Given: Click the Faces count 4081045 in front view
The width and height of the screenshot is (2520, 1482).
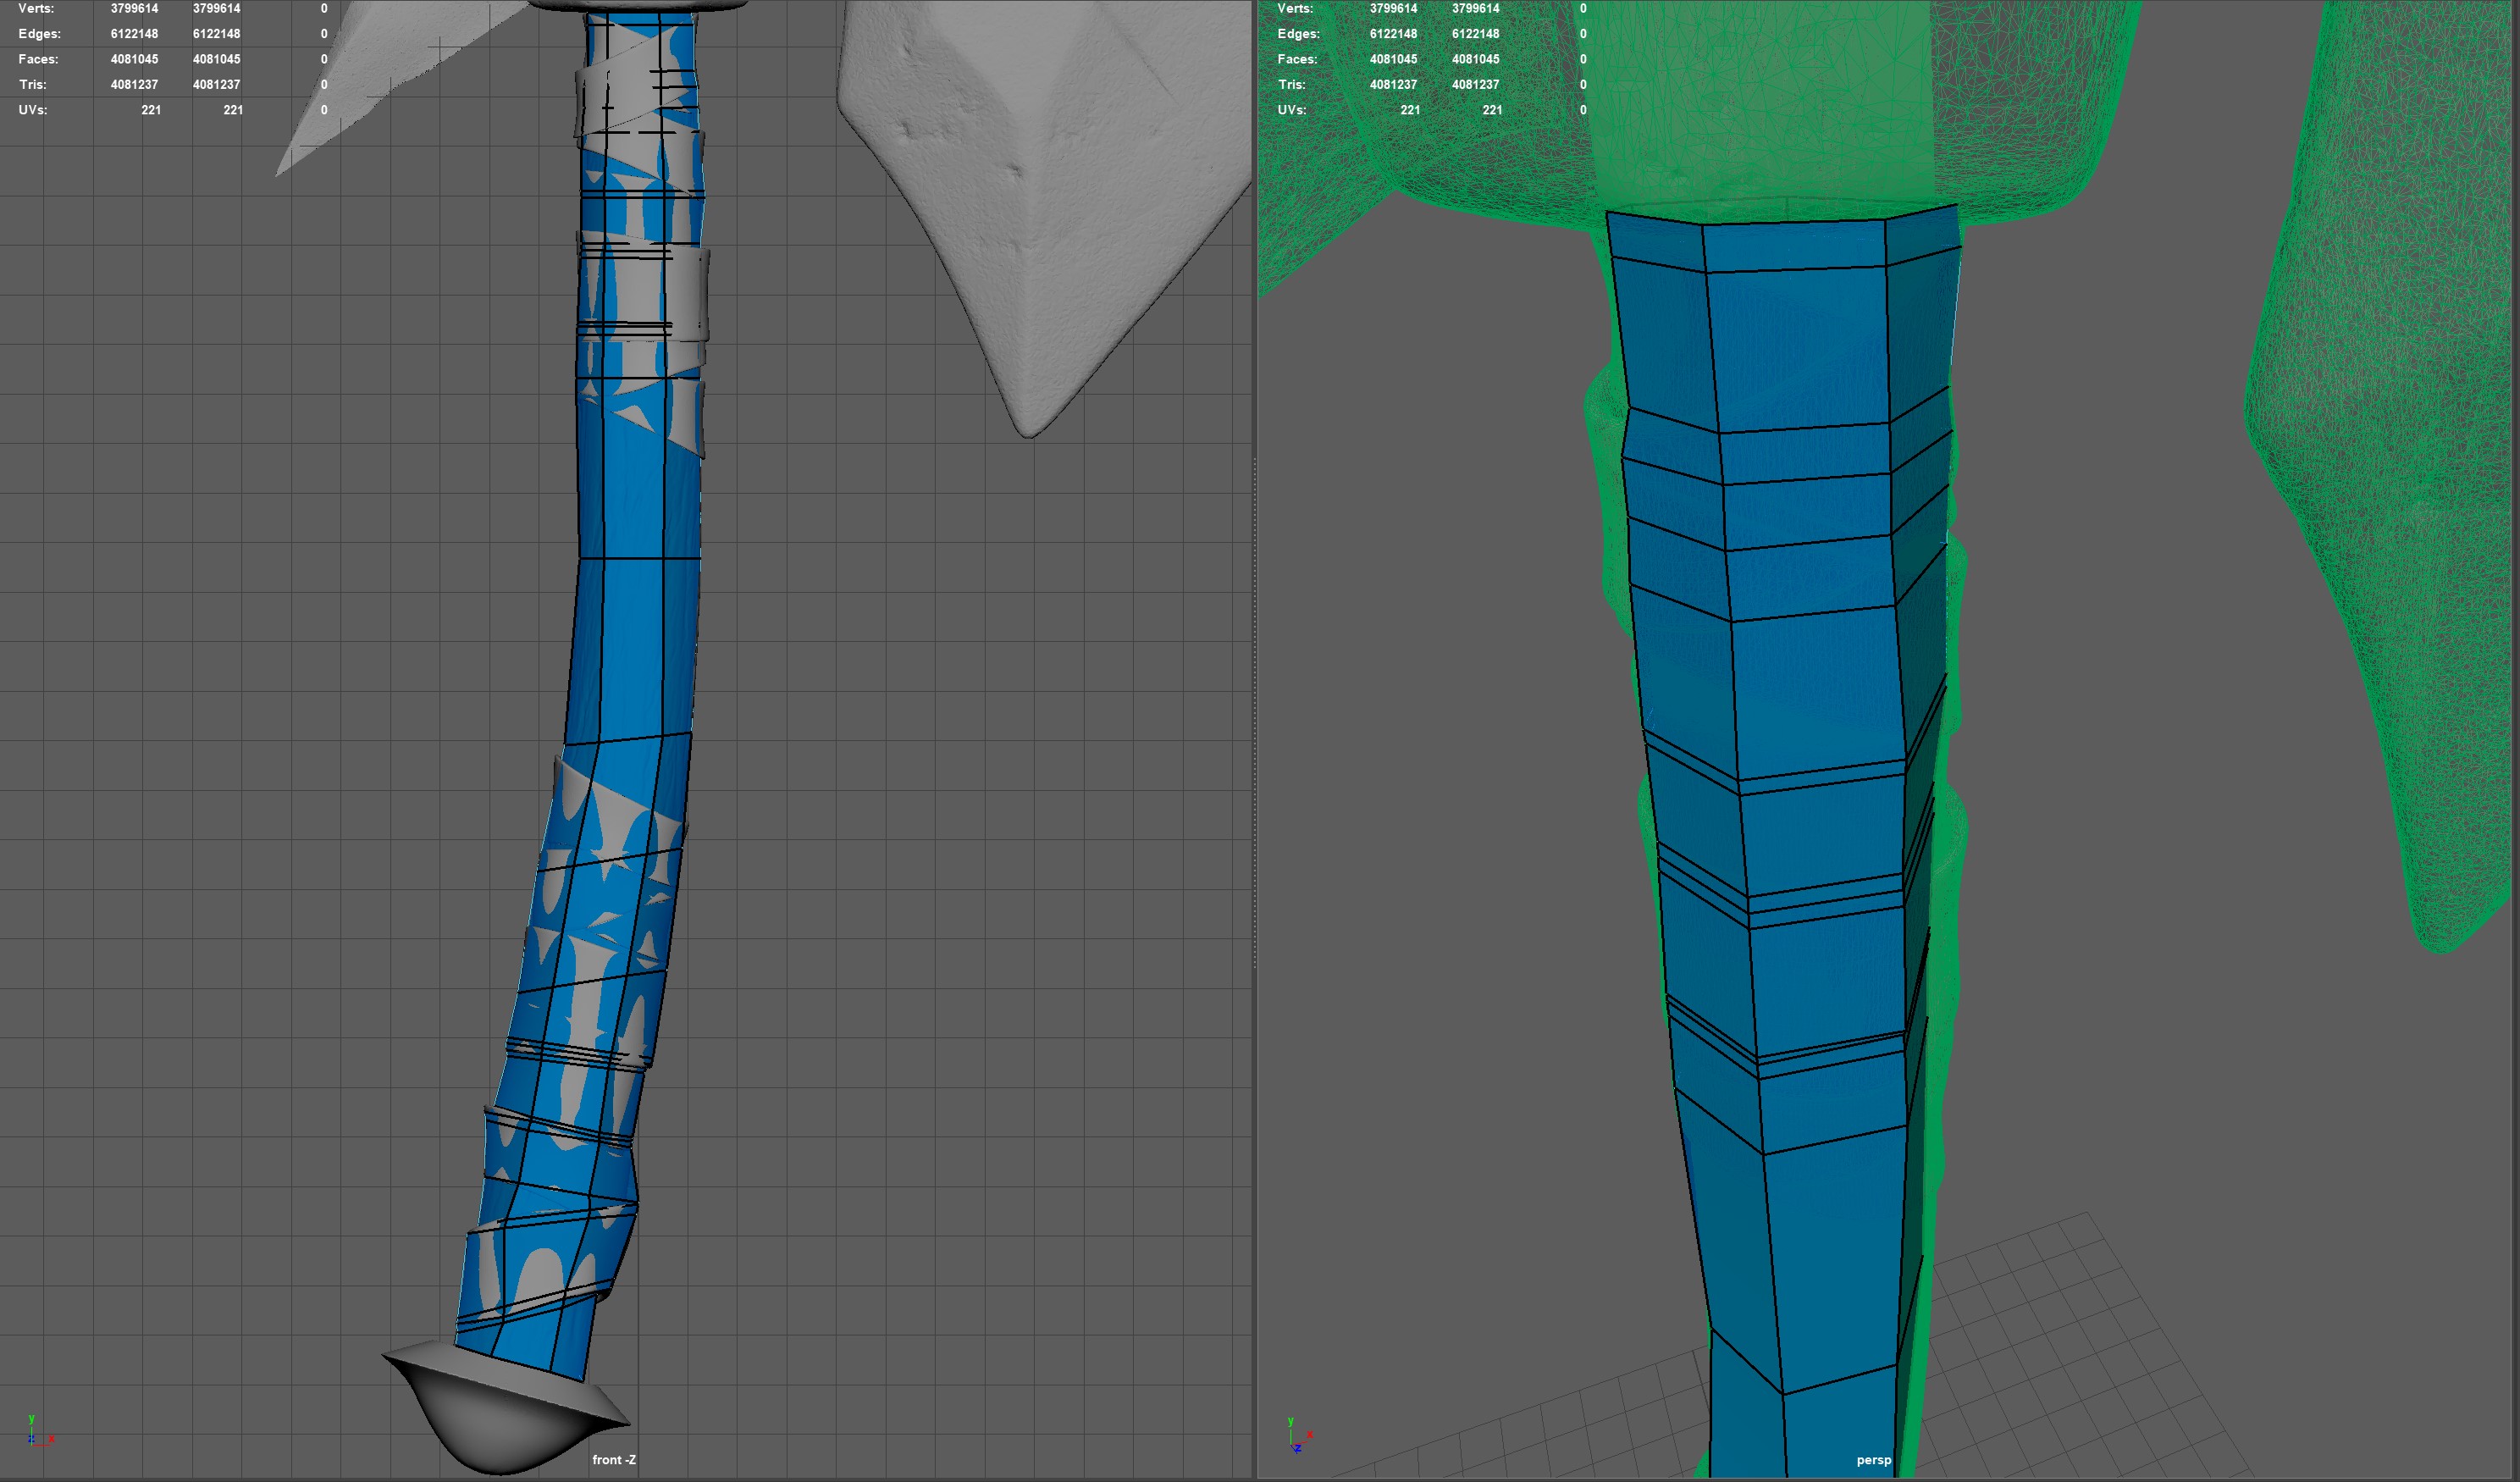Looking at the screenshot, I should point(134,59).
